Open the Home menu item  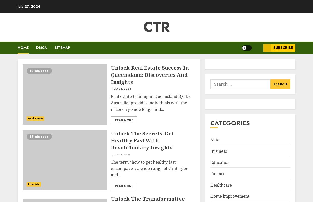(23, 48)
